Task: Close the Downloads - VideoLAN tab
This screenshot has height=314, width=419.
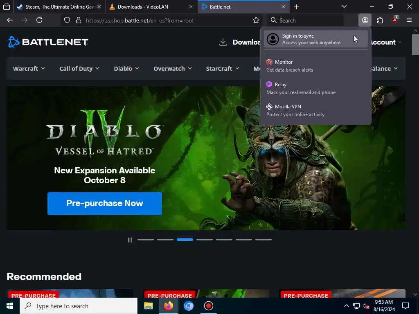Action: 191,7
